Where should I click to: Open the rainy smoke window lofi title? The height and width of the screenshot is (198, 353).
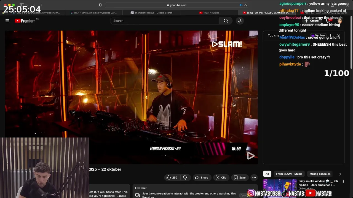[318, 183]
